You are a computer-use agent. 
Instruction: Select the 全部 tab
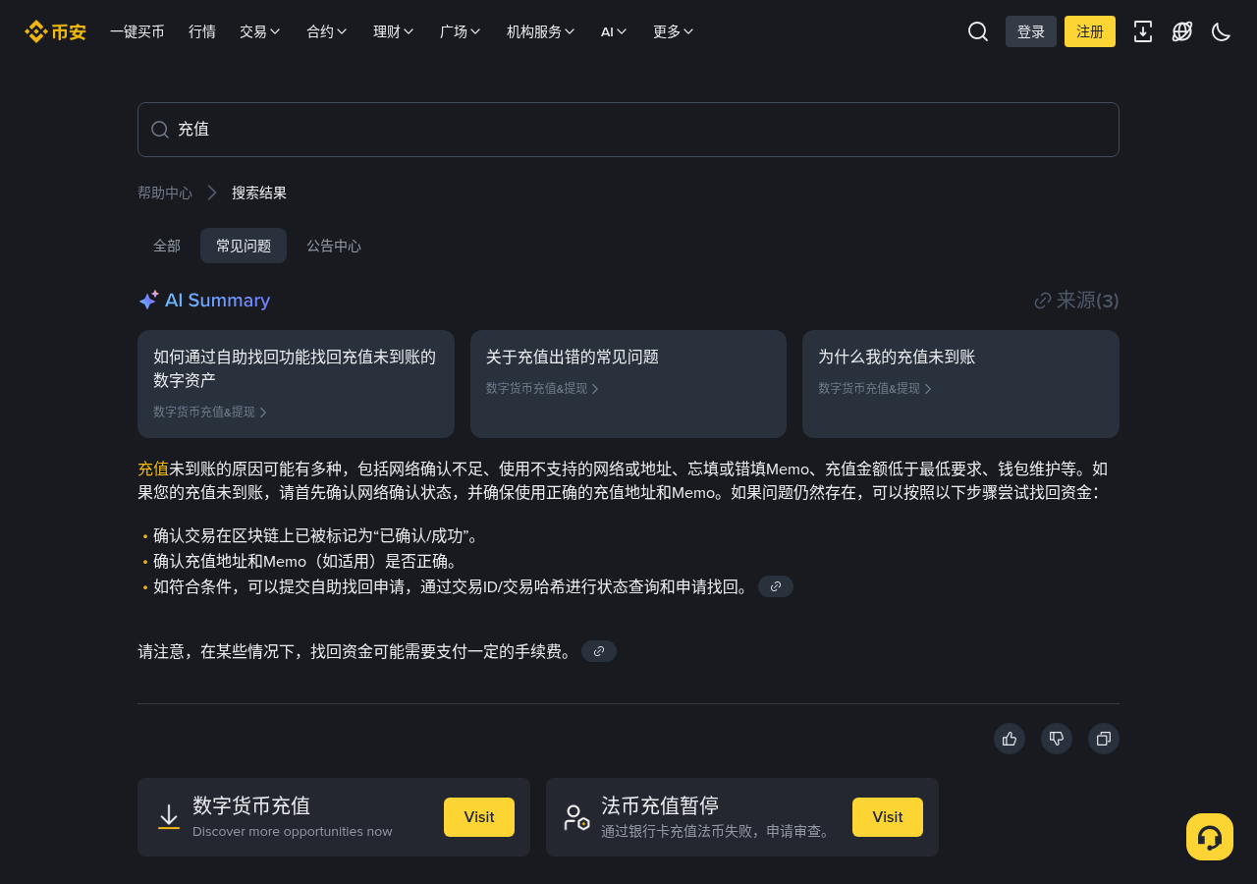pyautogui.click(x=167, y=246)
